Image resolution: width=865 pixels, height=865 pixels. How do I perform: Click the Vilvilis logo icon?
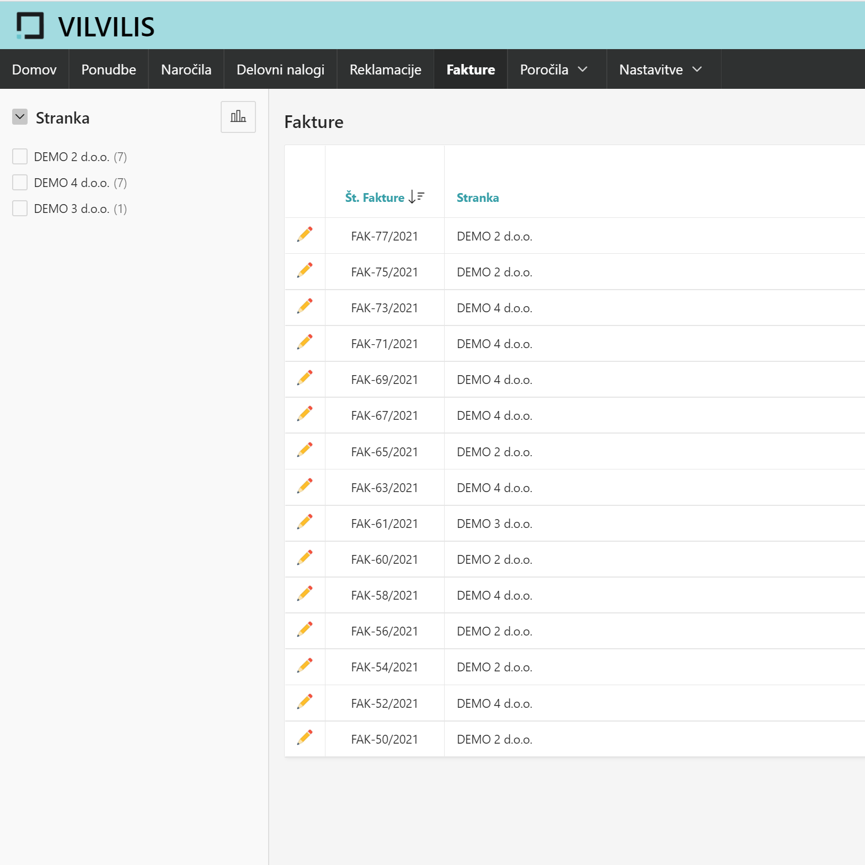click(30, 25)
